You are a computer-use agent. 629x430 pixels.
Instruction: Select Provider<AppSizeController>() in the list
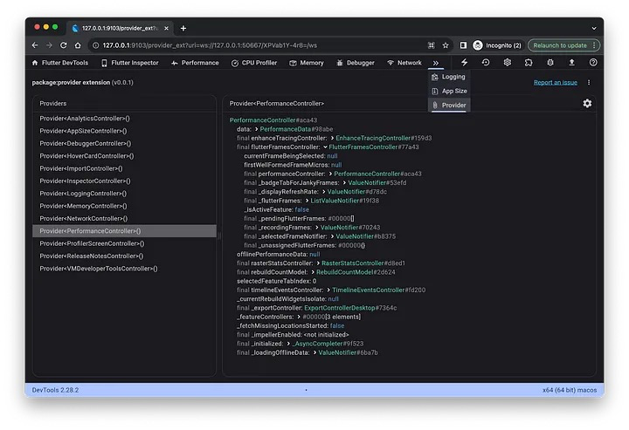click(124, 131)
